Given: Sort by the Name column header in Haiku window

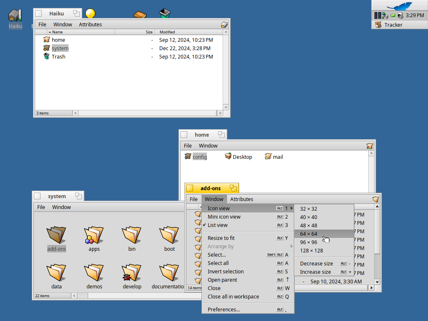Looking at the screenshot, I should point(81,32).
